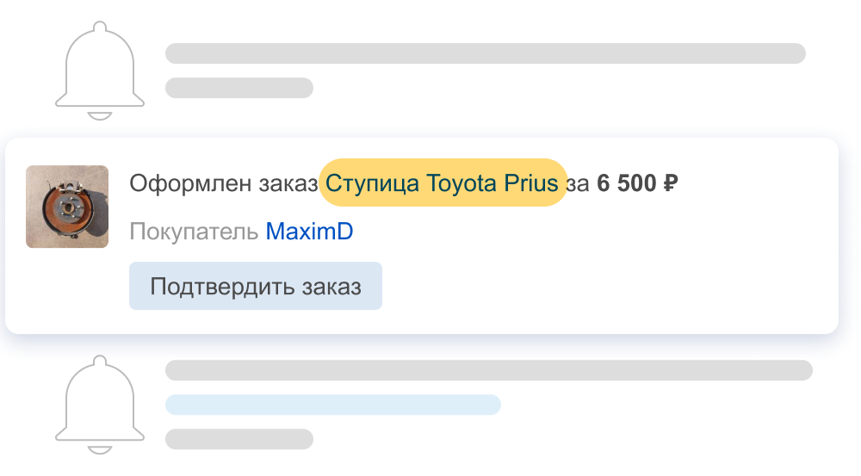The image size is (861, 476).
Task: Click the ruble currency symbol
Action: click(671, 182)
